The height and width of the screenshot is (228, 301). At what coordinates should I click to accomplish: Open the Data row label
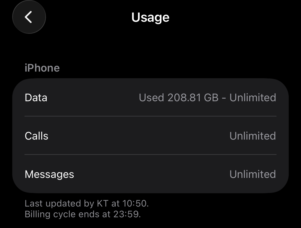pyautogui.click(x=36, y=98)
